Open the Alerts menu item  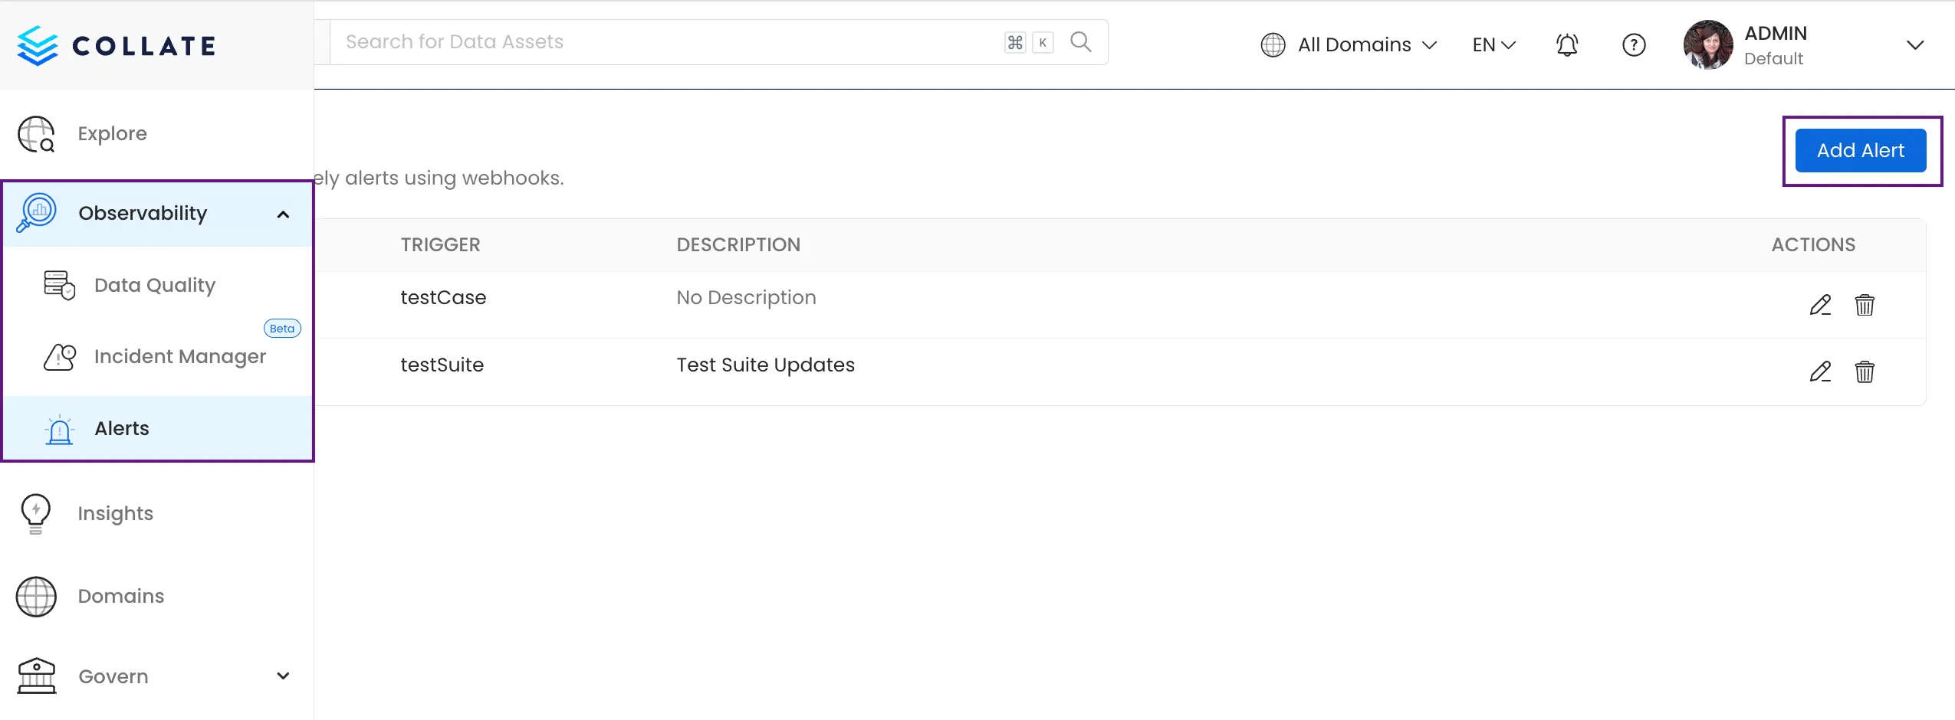[121, 428]
